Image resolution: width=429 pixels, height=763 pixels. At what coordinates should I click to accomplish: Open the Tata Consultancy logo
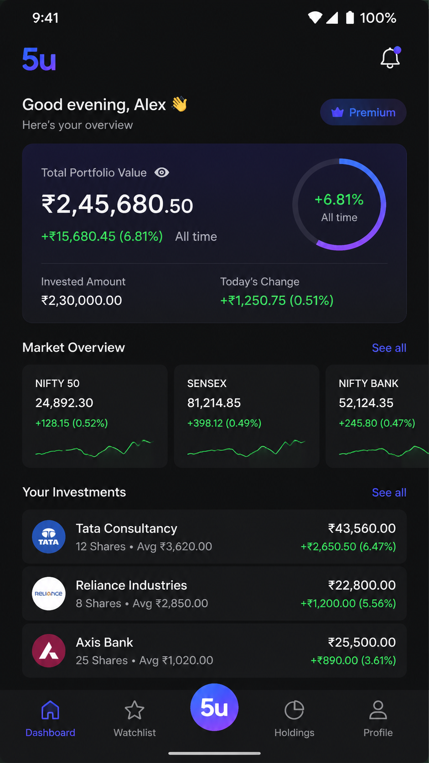click(49, 537)
